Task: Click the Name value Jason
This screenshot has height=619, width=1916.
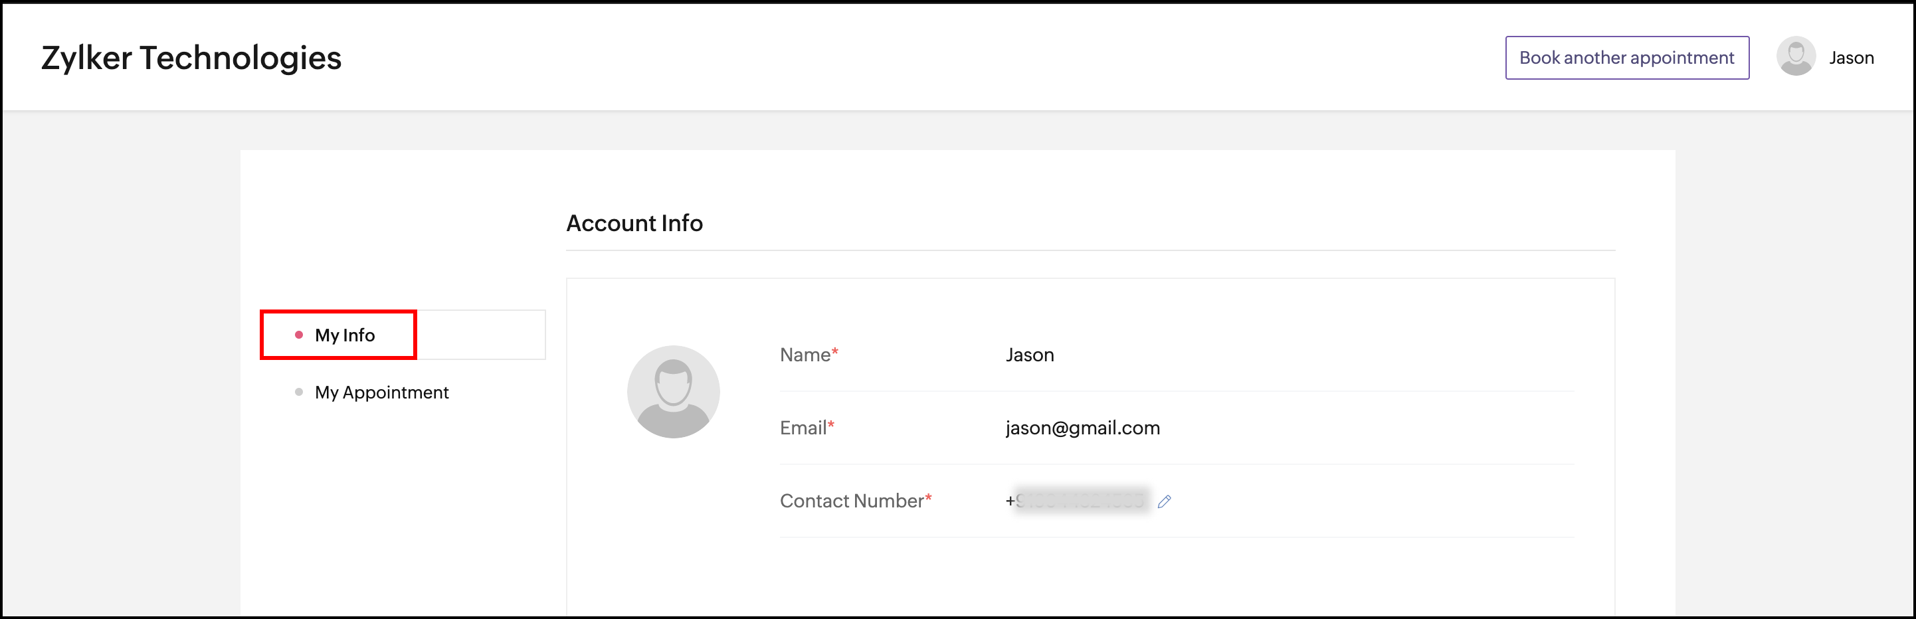Action: (x=1029, y=355)
